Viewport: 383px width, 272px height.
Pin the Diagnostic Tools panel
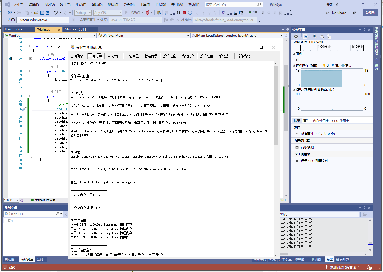pyautogui.click(x=364, y=30)
